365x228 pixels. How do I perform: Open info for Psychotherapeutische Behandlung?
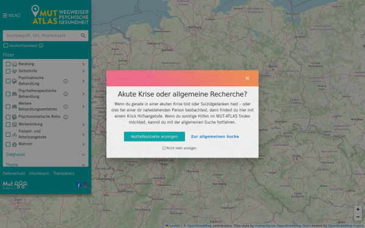(x=66, y=94)
